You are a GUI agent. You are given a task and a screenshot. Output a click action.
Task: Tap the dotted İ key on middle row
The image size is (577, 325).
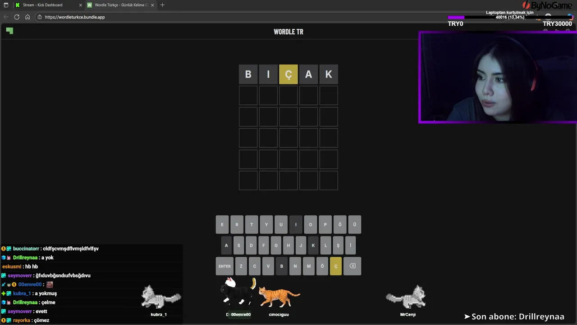[350, 245]
